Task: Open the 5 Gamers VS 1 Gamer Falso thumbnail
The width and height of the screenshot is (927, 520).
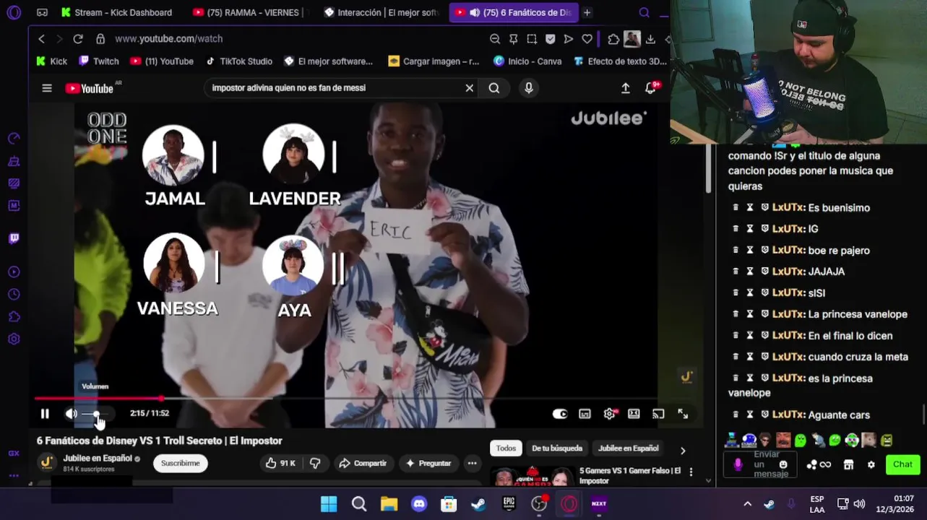Action: tap(533, 477)
